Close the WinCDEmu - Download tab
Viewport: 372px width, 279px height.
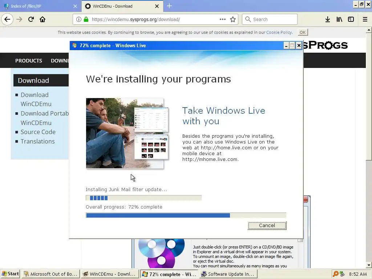pos(157,6)
